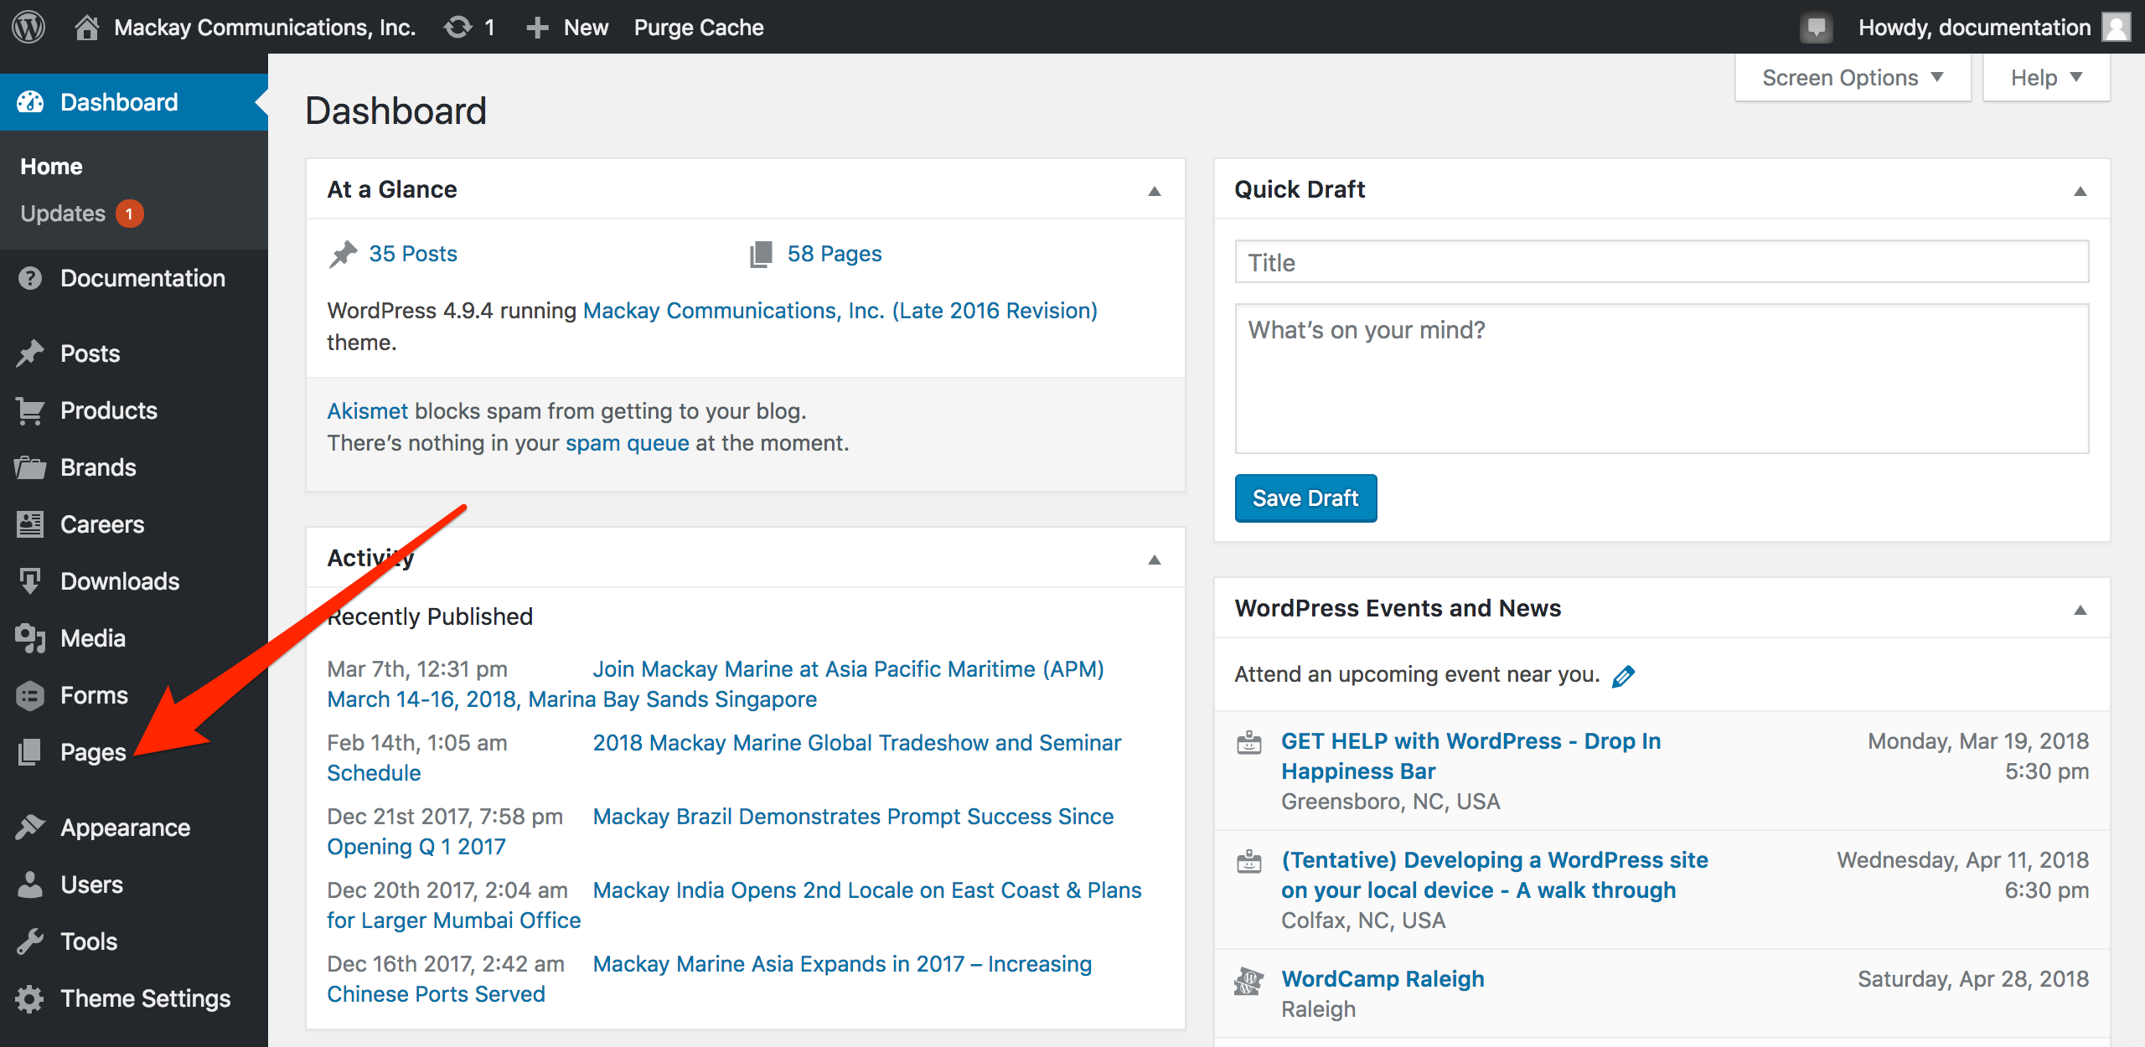The height and width of the screenshot is (1047, 2145).
Task: Collapse the At a Glance panel
Action: click(1154, 190)
